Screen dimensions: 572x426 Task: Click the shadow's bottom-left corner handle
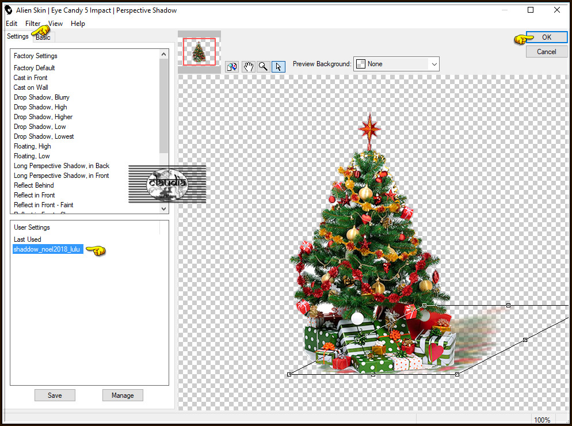click(x=289, y=375)
